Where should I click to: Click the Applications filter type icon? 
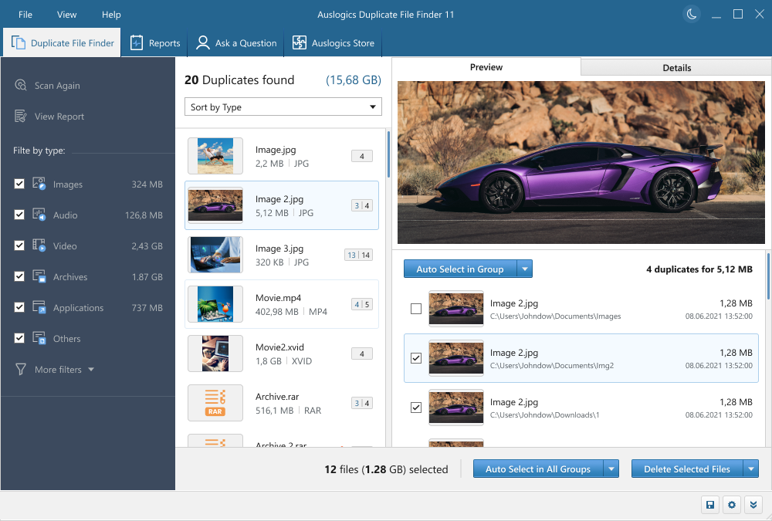pos(39,307)
